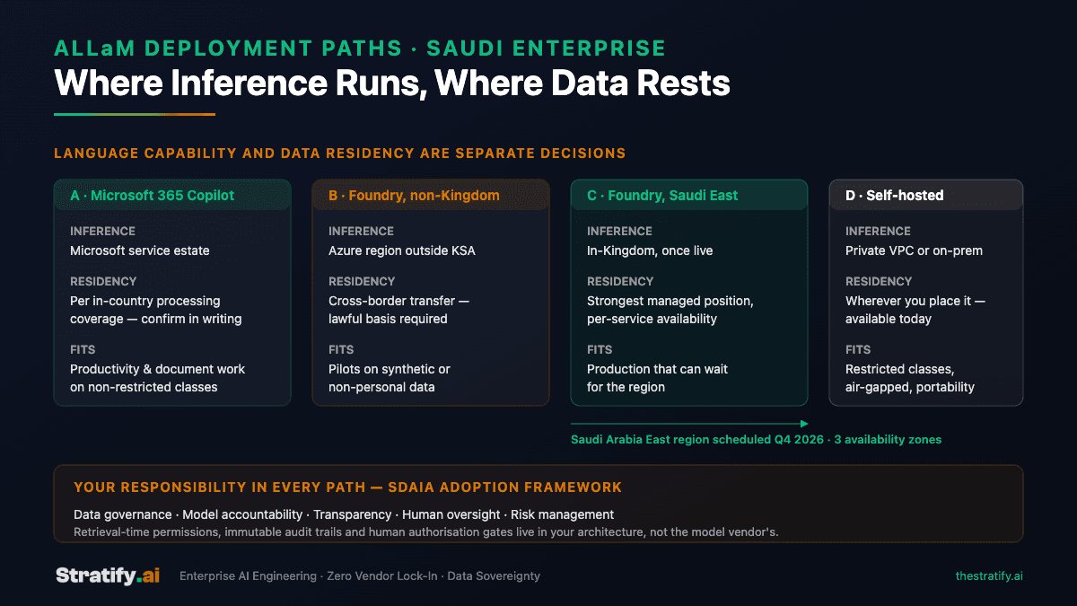Click 'LANGUAGE CAPABILITY AND DATA RESIDENCY ARE SEPARATE DECISIONS'
This screenshot has height=606, width=1077.
tap(340, 154)
